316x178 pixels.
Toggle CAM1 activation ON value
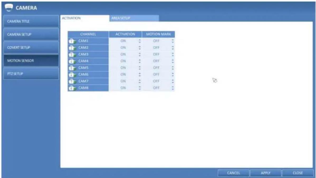[x=123, y=41]
